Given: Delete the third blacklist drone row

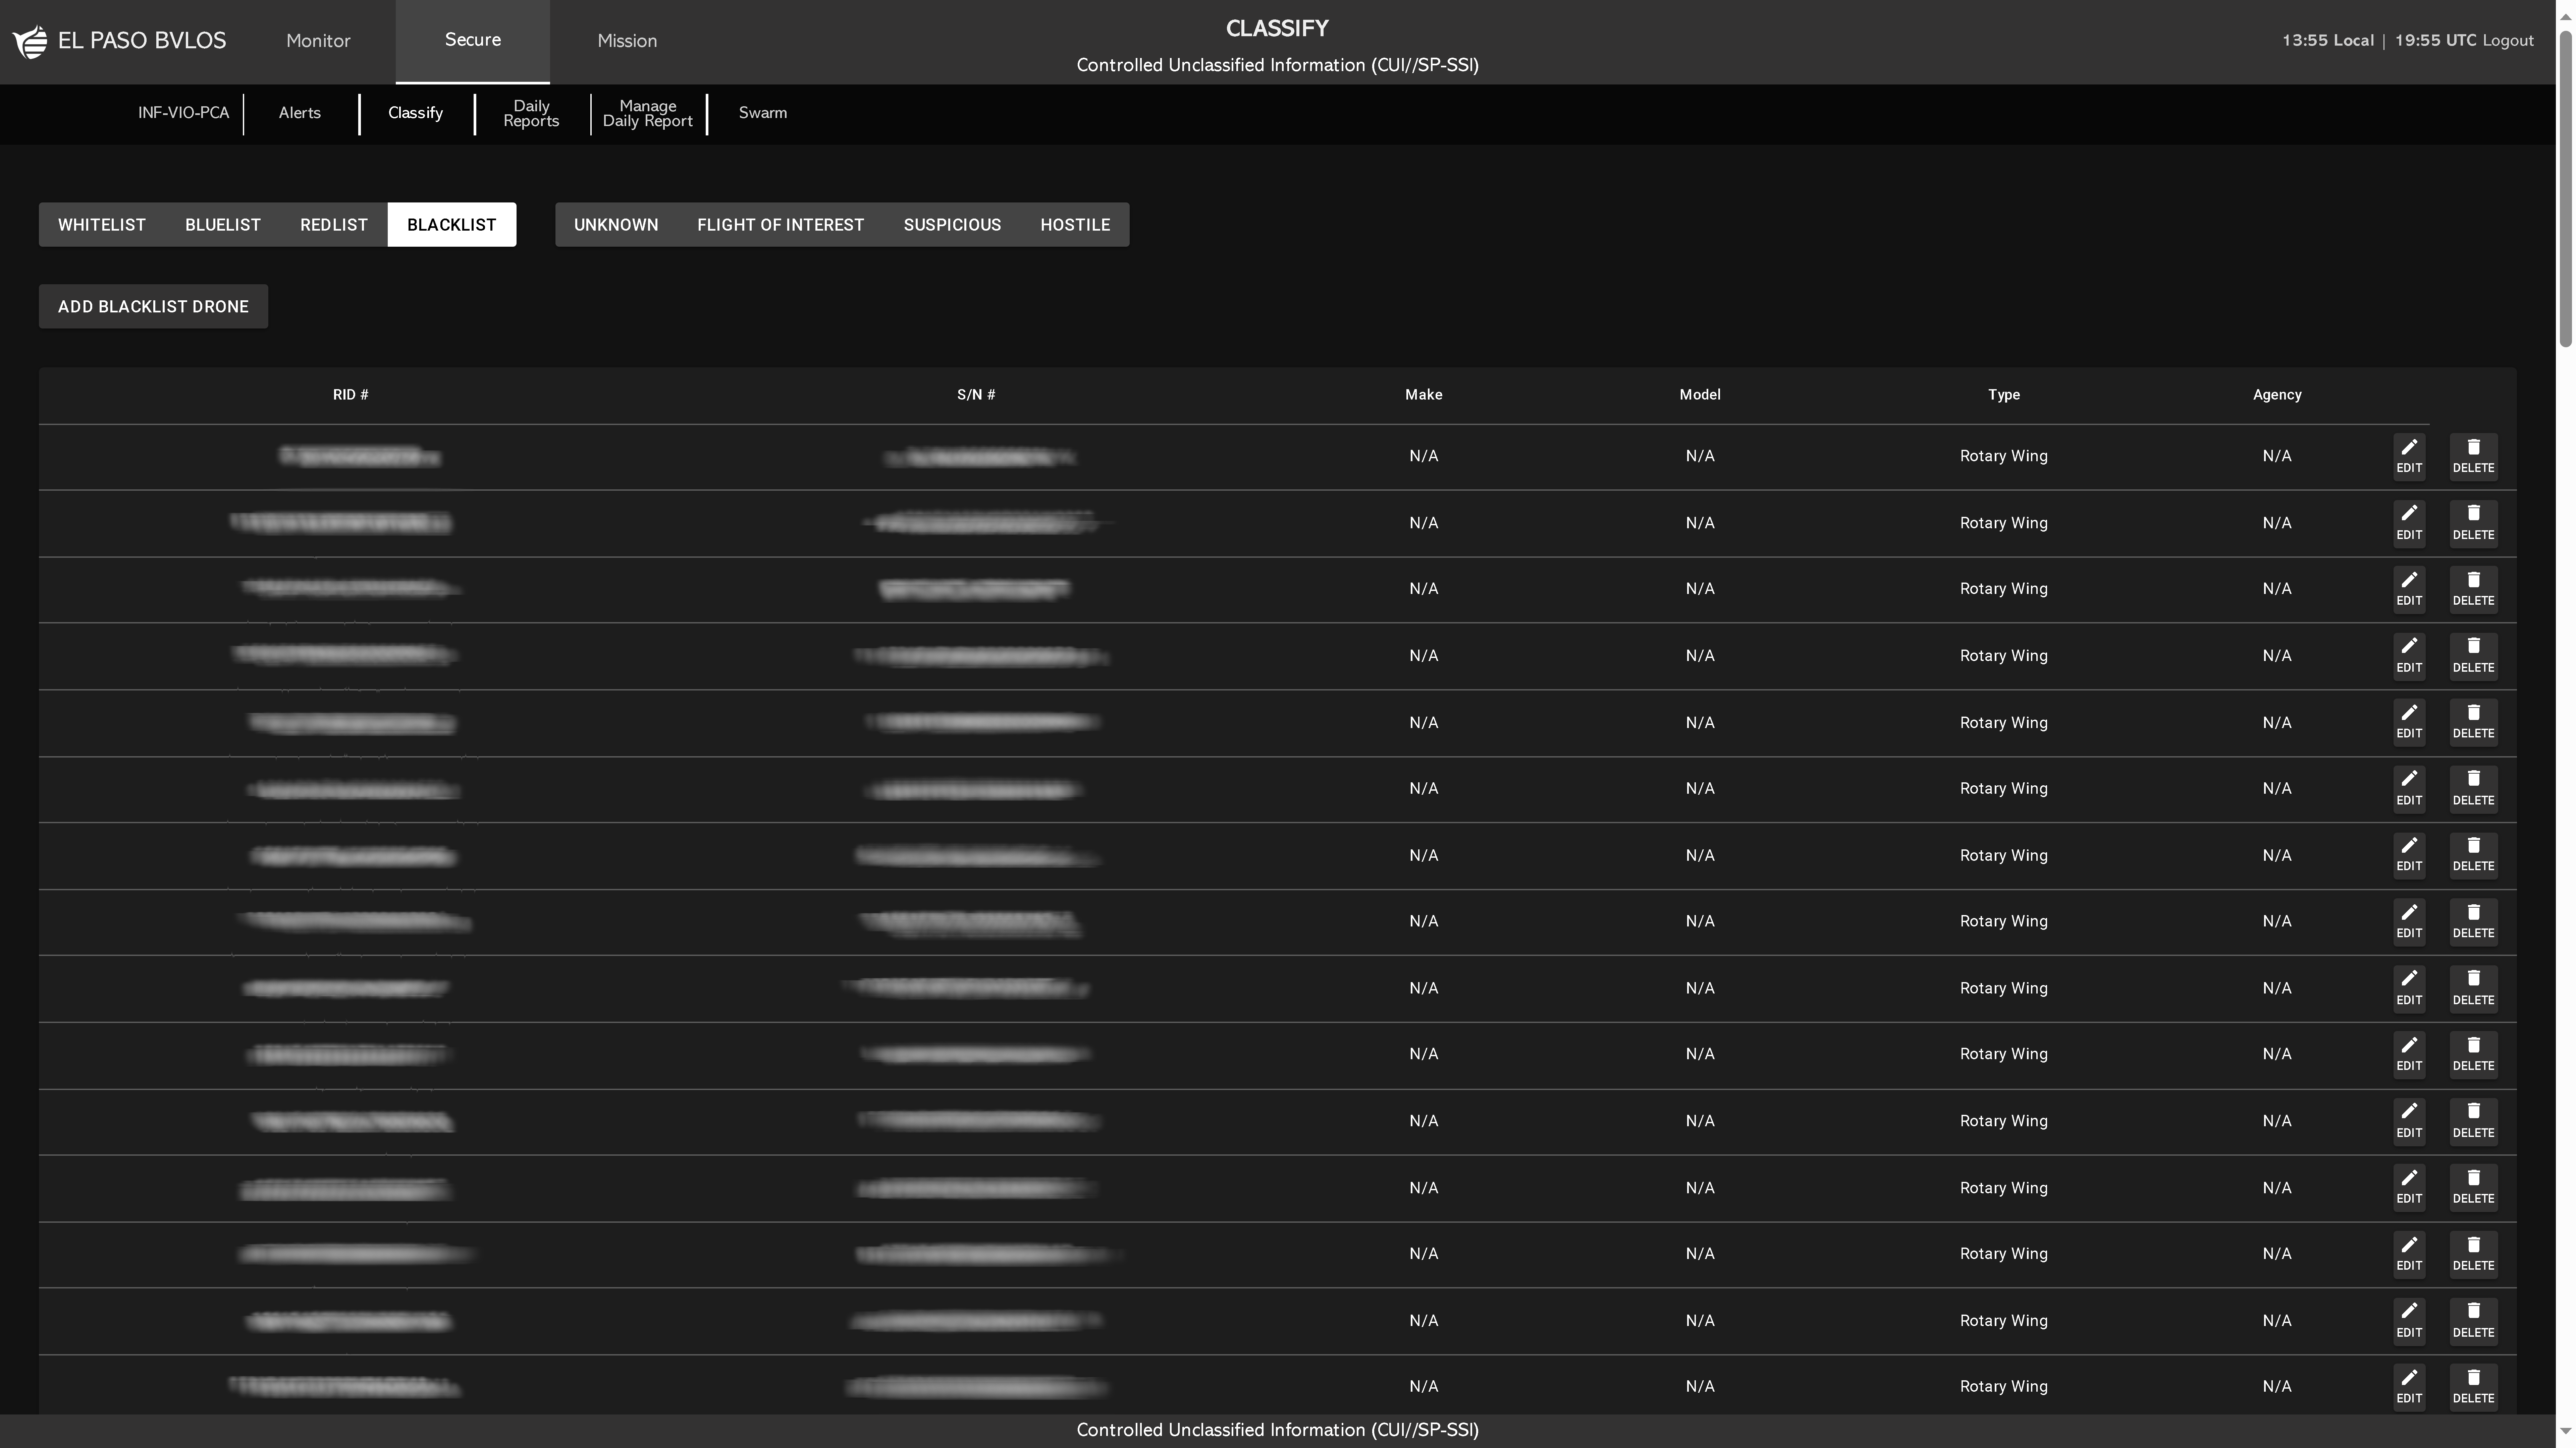Looking at the screenshot, I should (2473, 590).
